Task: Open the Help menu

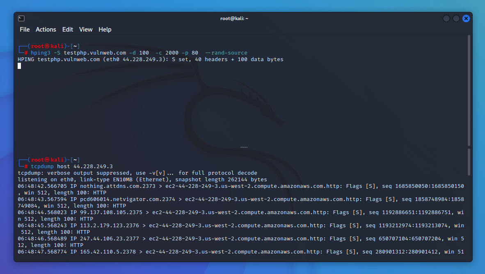Action: (x=105, y=30)
